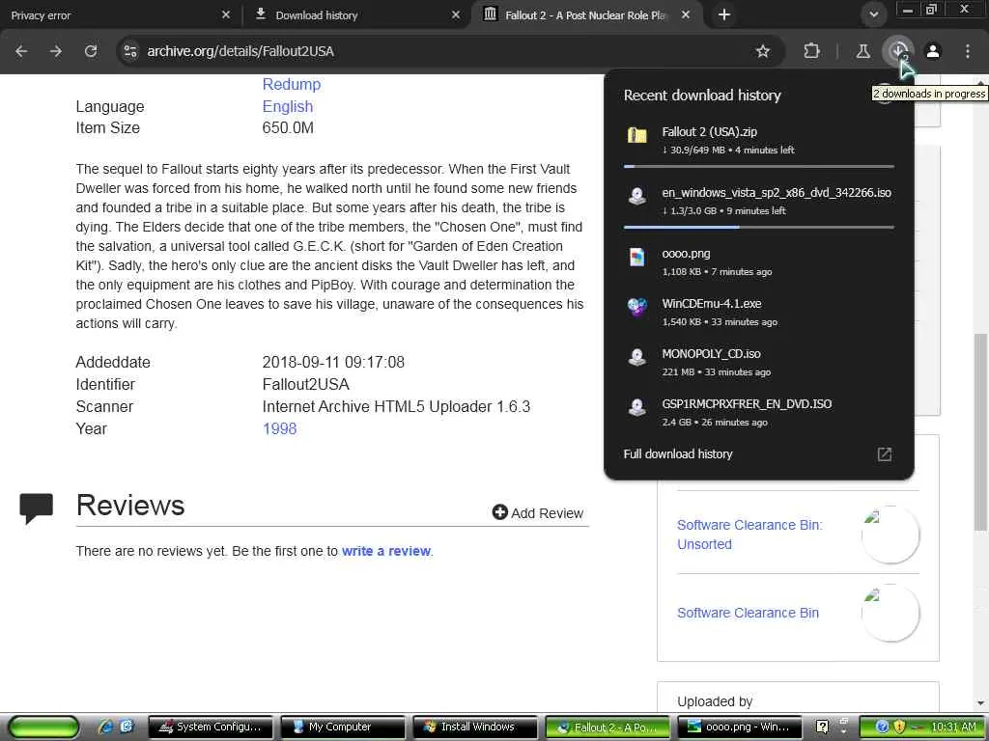This screenshot has width=989, height=741.
Task: Go forward to the next page
Action: pos(55,51)
